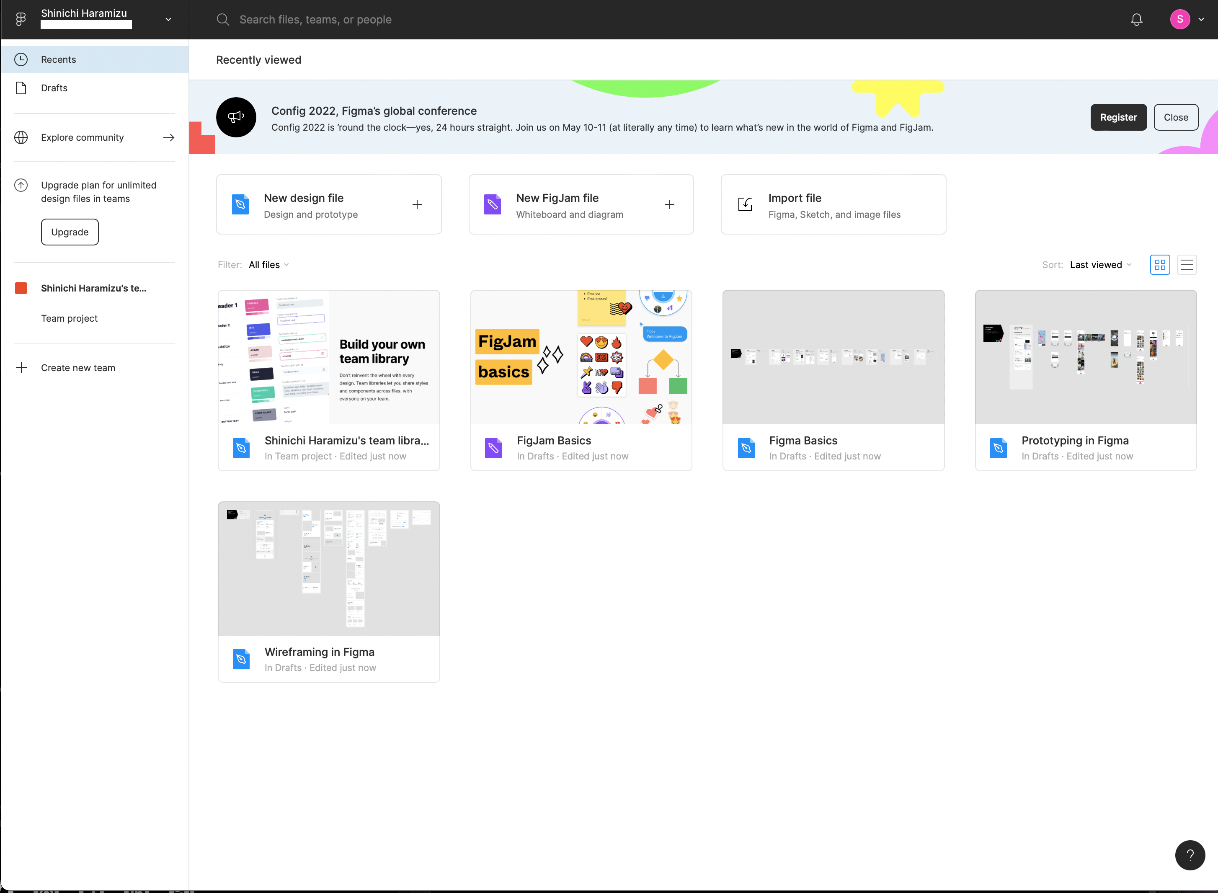Open Explore community
The width and height of the screenshot is (1218, 893).
coord(95,137)
